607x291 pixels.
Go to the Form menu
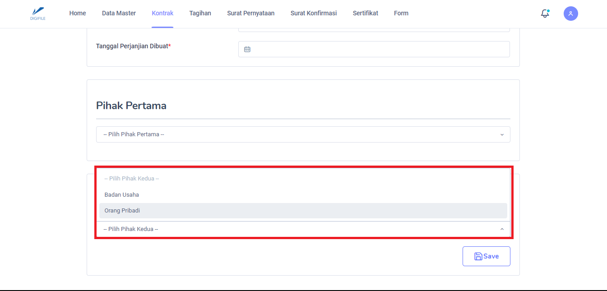(401, 13)
